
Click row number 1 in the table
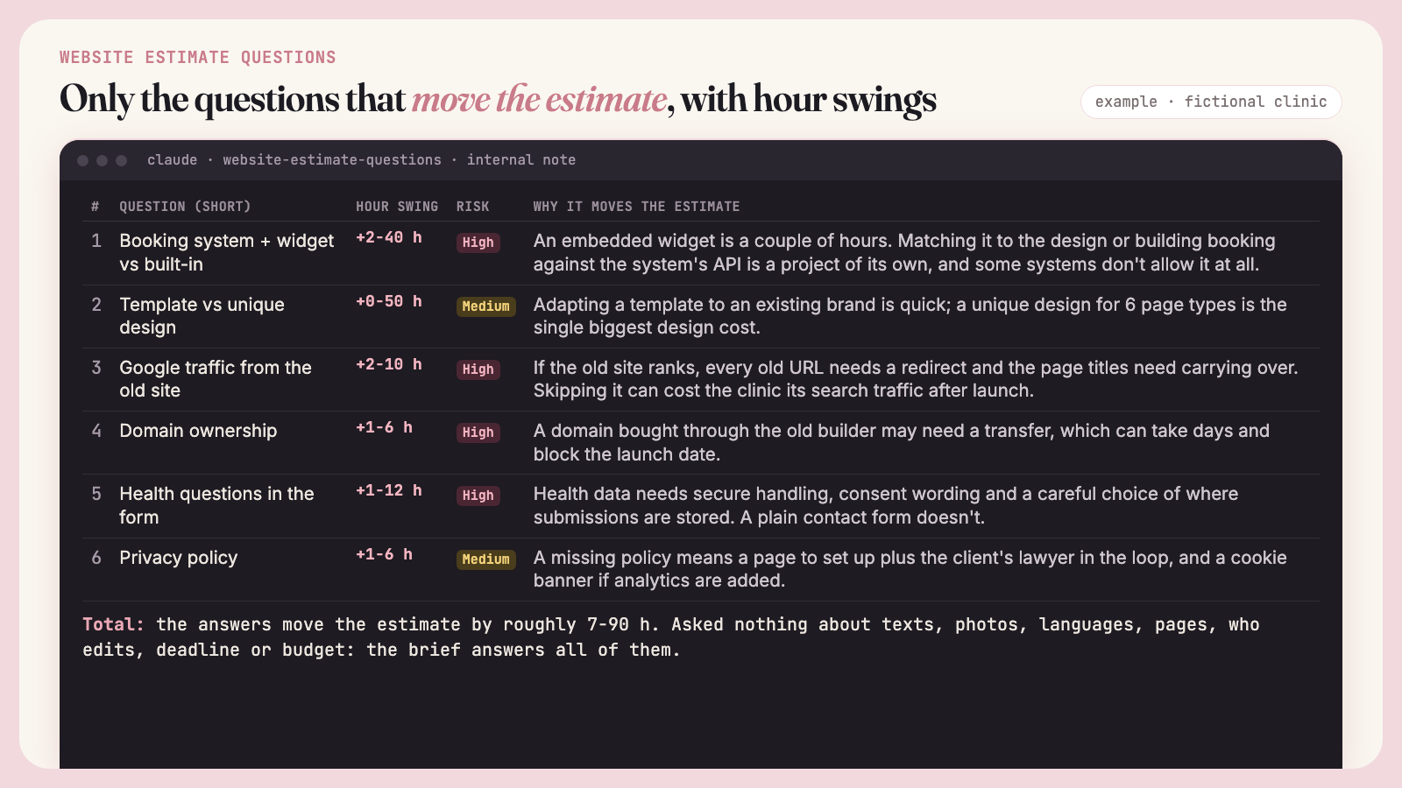pyautogui.click(x=96, y=241)
